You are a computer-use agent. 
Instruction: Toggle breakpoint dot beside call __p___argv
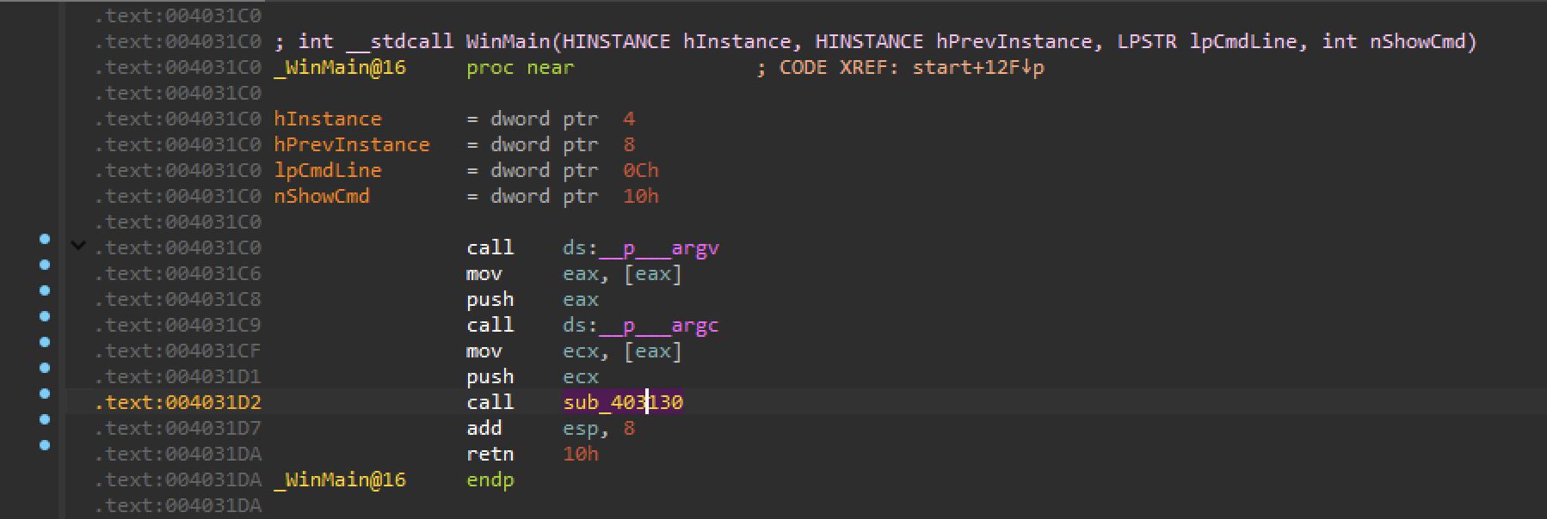pos(45,239)
